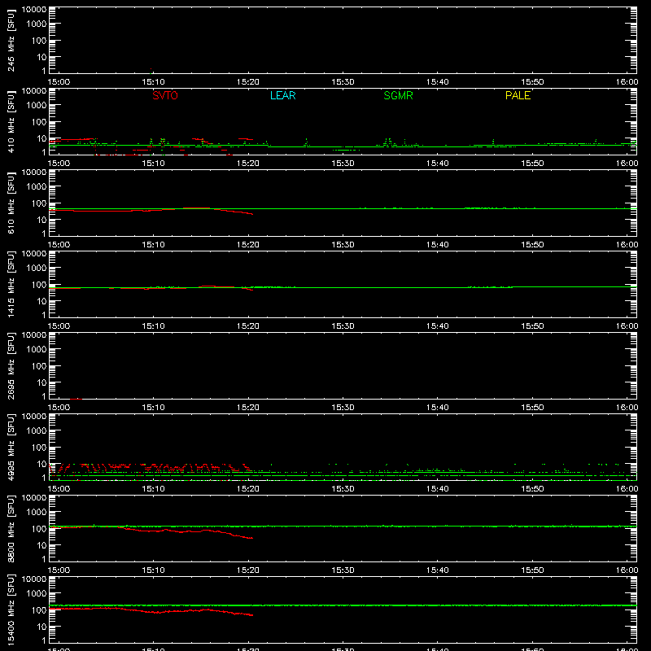Click the cyan LEAR station legend label
Image resolution: width=651 pixels, height=651 pixels.
point(282,95)
